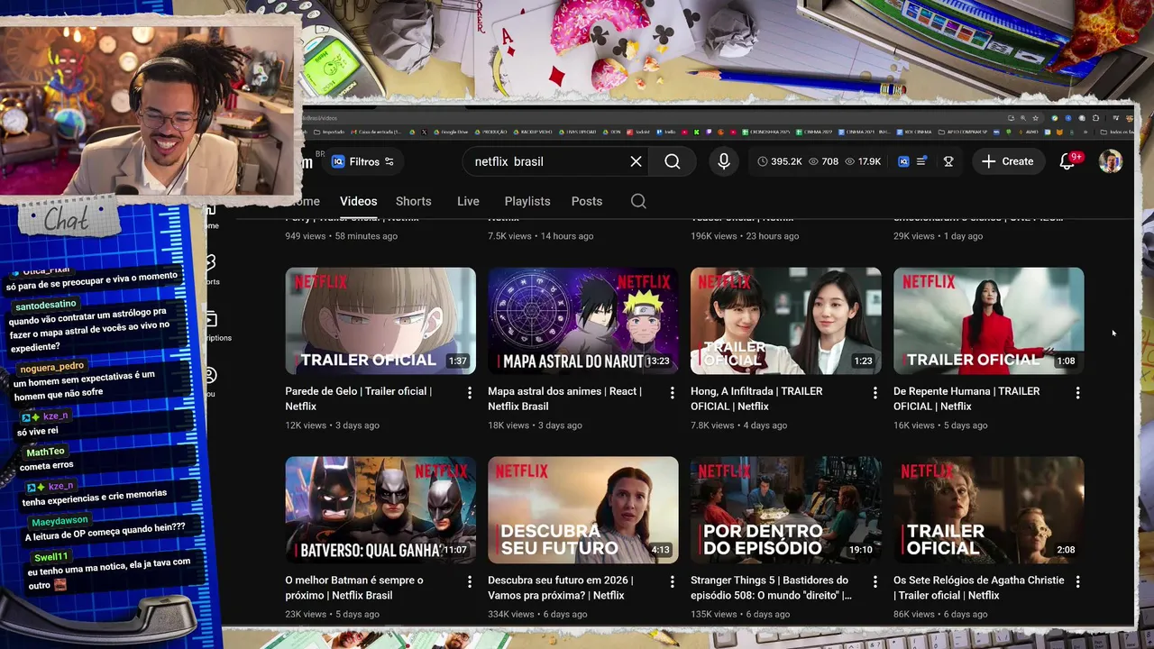Click the search magnifier button
1154x649 pixels.
point(673,161)
